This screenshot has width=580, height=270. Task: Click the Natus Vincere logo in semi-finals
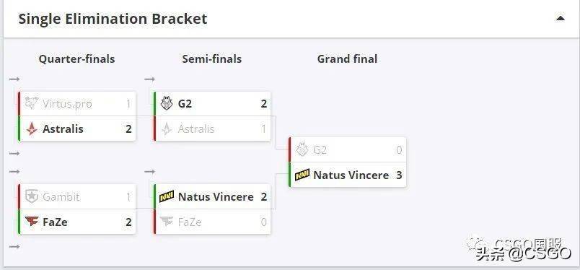pos(167,196)
